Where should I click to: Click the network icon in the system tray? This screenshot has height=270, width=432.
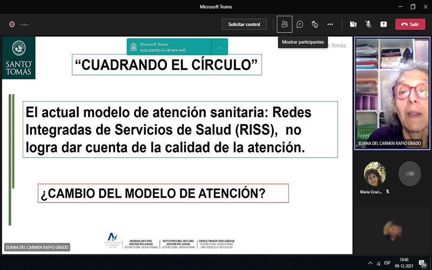[379, 263]
